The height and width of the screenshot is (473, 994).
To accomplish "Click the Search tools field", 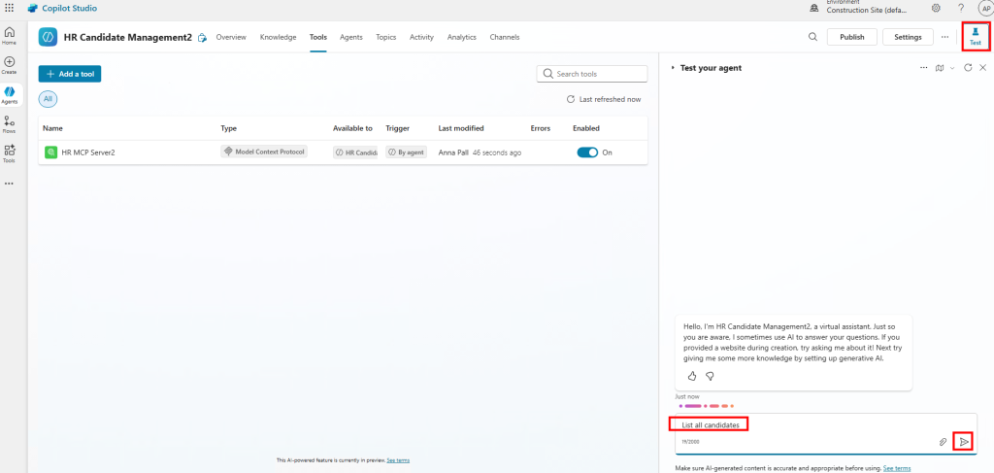I will (x=592, y=74).
